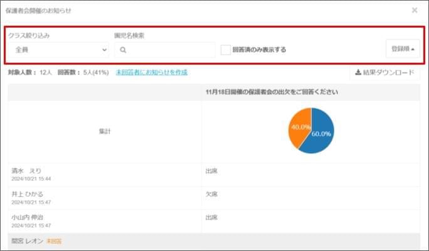
Task: Click the 出席 answer for 清水 えり
Action: point(211,171)
